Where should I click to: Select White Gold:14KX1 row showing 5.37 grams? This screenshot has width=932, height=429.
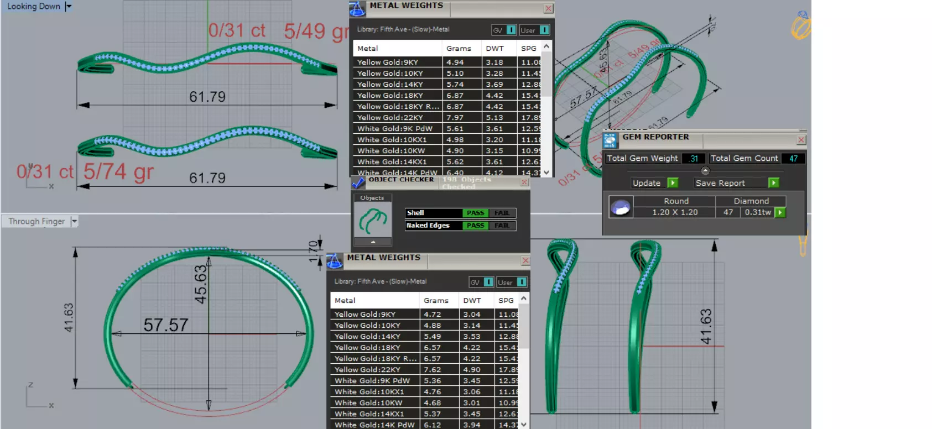425,414
